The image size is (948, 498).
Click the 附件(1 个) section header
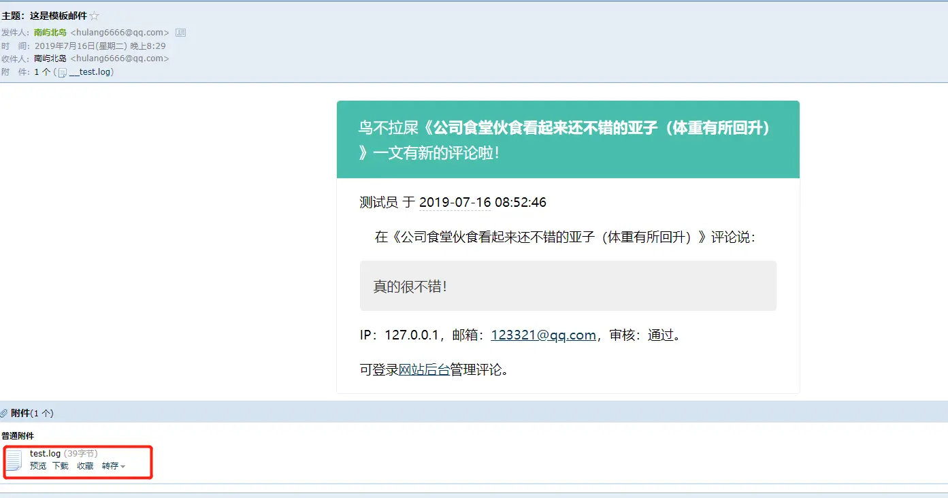[x=32, y=413]
